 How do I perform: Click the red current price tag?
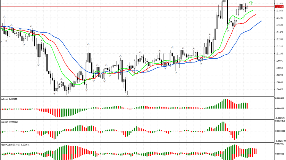(x=279, y=7)
